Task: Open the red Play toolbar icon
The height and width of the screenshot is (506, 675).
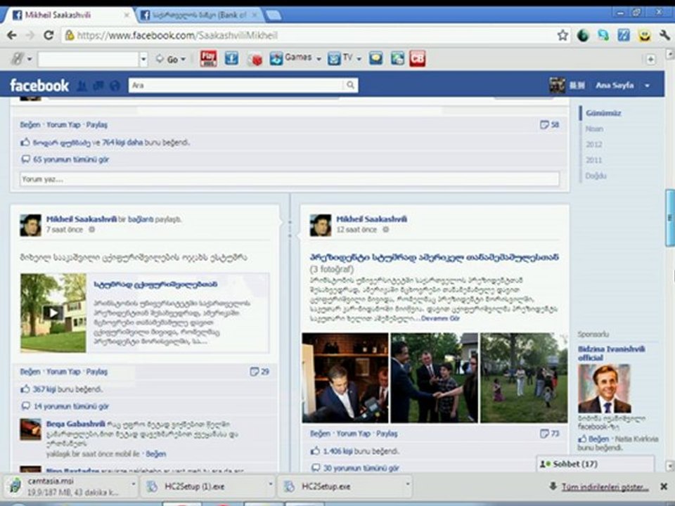Action: point(208,58)
